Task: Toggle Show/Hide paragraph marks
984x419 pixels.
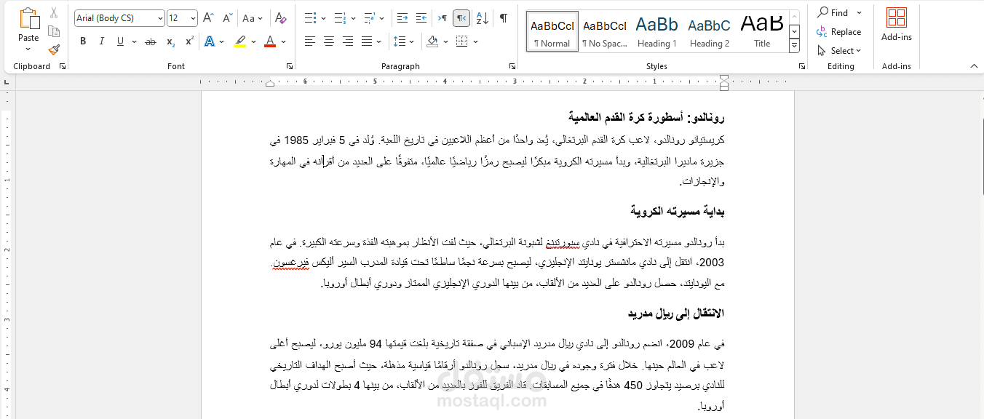Action: point(504,18)
